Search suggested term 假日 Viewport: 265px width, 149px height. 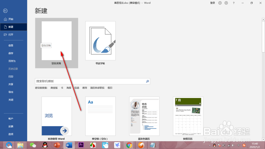[110, 88]
